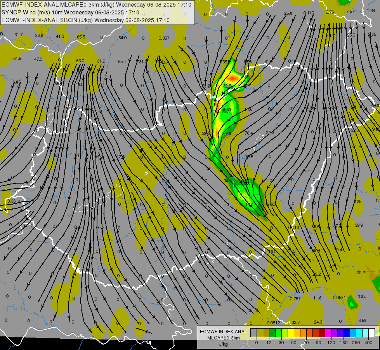Click the gray swatch in the legend
The image size is (380, 350).
[x=254, y=332]
